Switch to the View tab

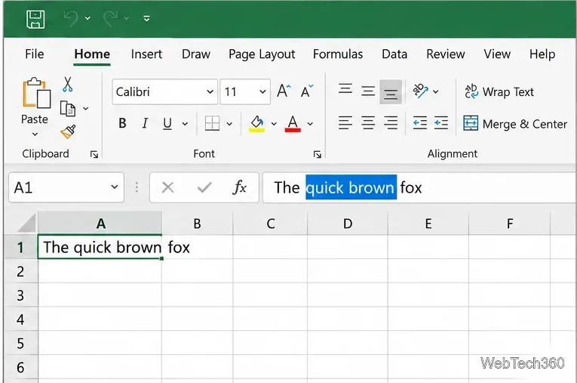pyautogui.click(x=497, y=54)
